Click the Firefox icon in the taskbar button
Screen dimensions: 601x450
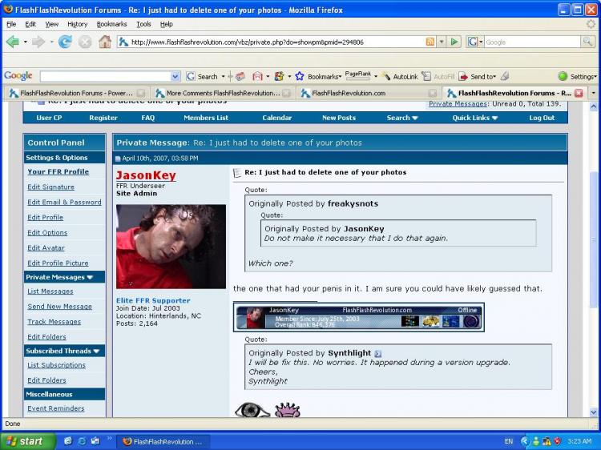[x=127, y=441]
